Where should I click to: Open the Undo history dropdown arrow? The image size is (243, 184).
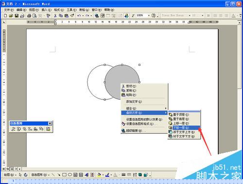(x=83, y=16)
